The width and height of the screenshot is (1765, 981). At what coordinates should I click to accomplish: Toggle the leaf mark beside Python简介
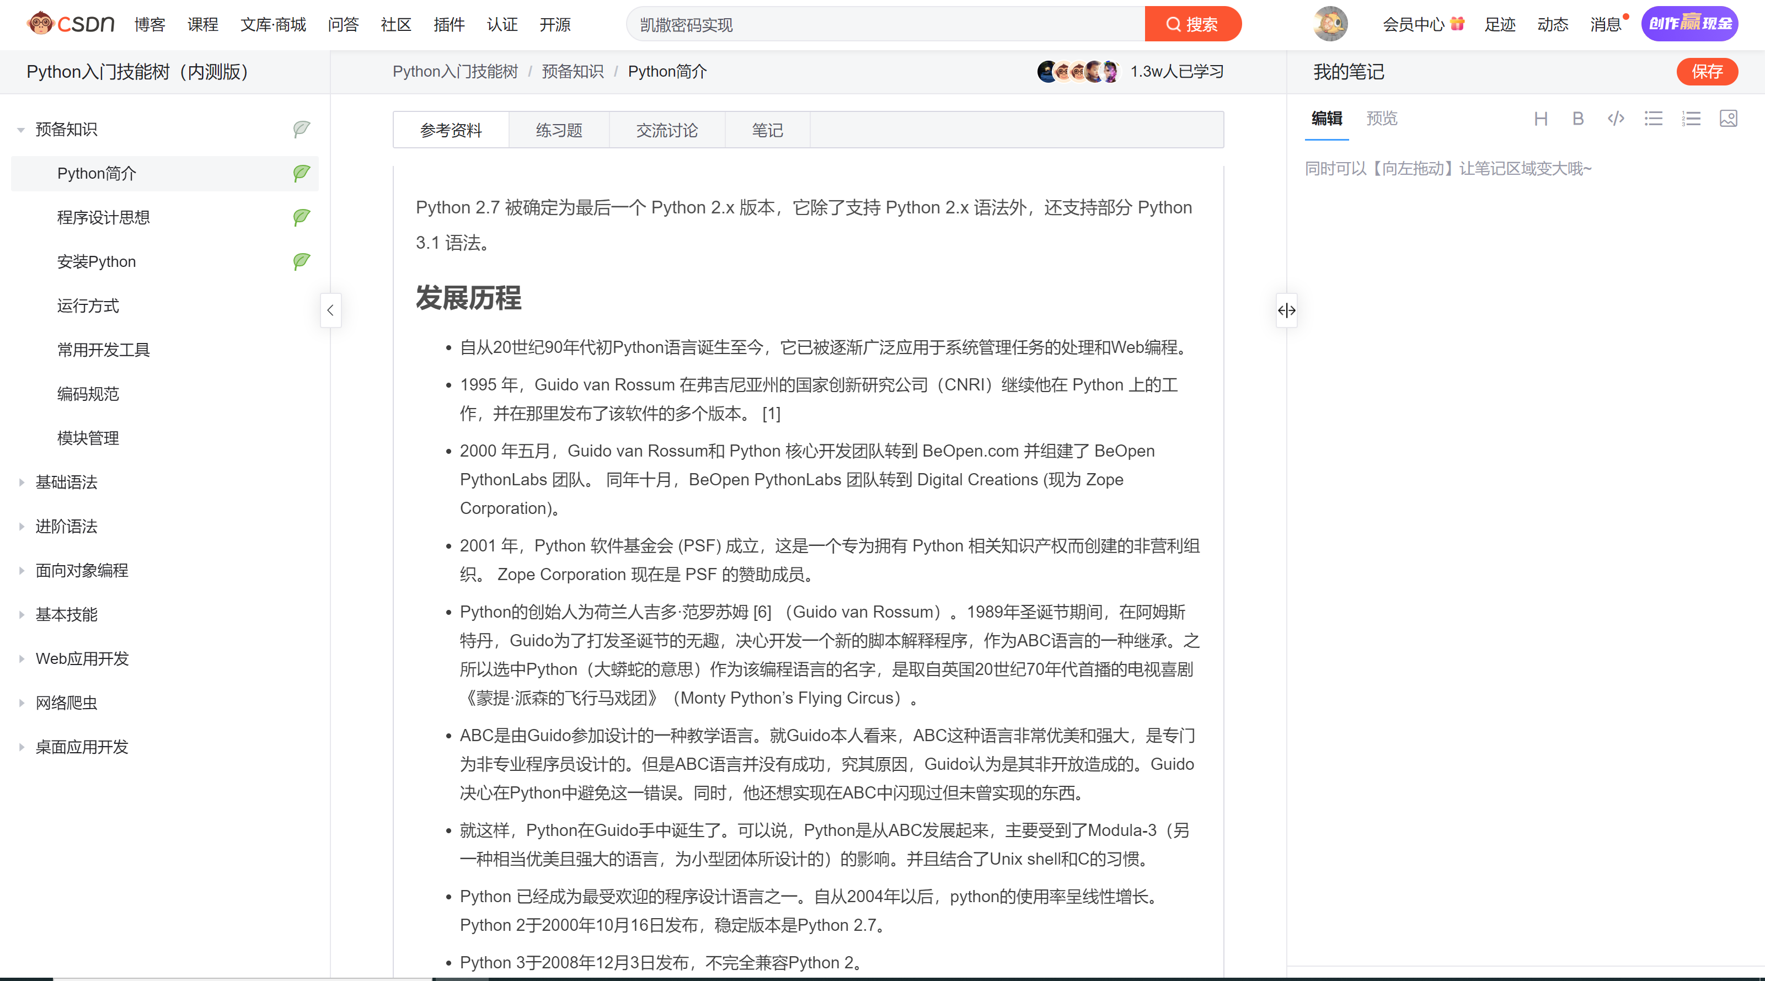click(302, 173)
